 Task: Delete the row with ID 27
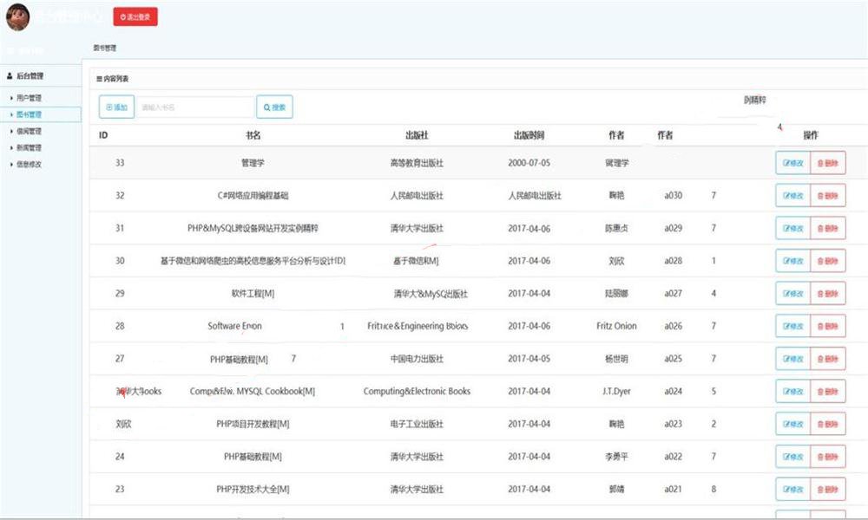coord(827,359)
